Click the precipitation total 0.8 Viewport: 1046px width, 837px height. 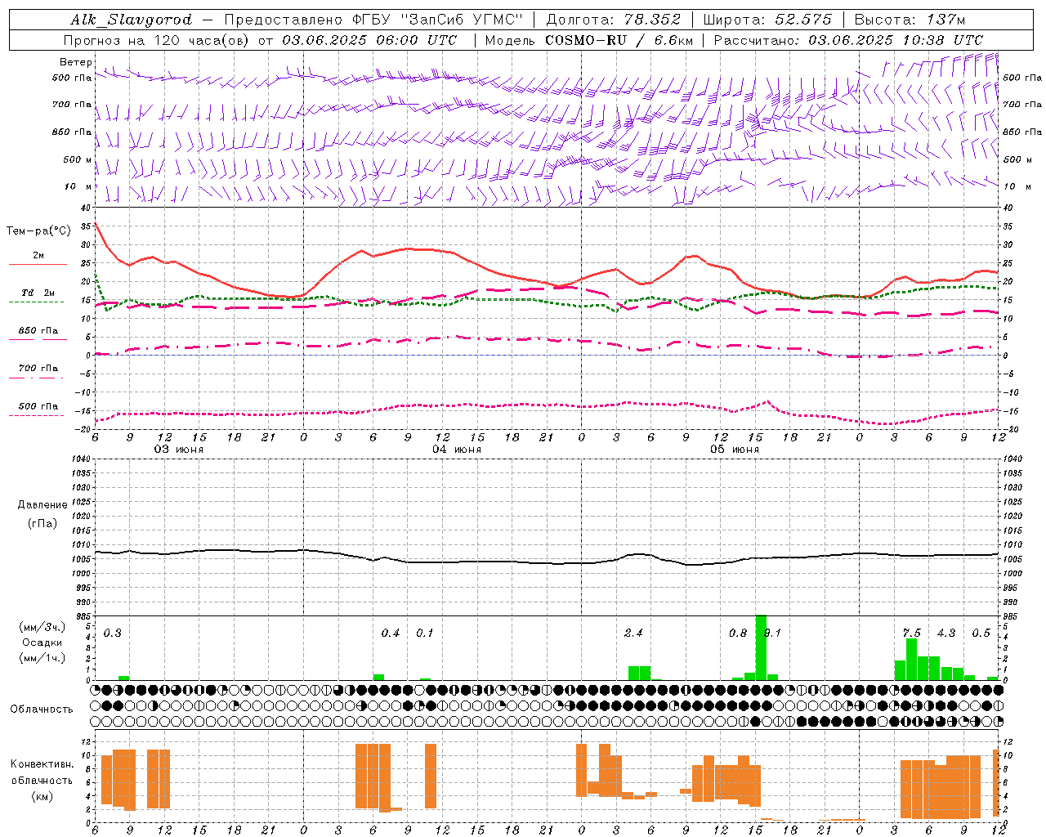[738, 633]
